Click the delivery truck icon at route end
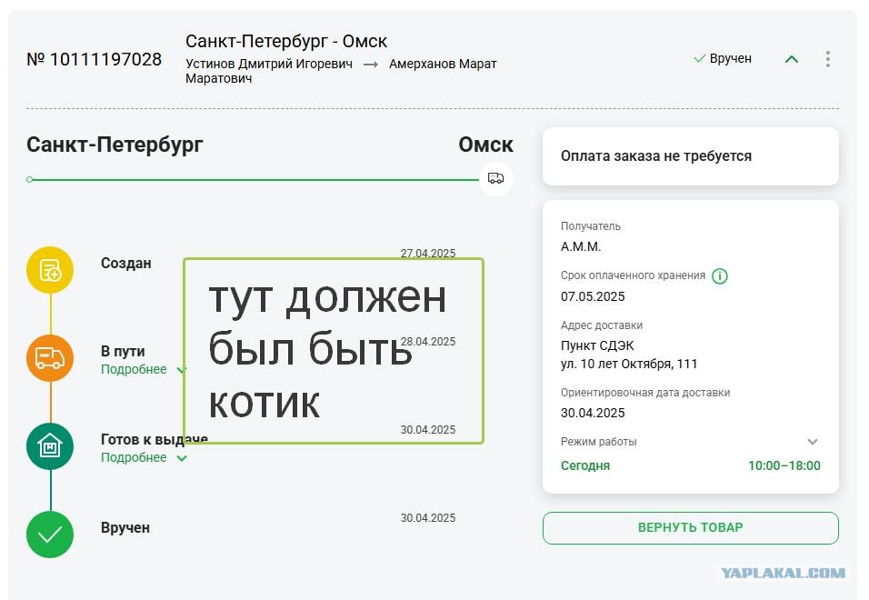 click(495, 178)
